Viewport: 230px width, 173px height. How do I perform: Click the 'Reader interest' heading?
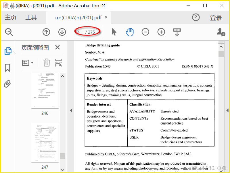click(99, 104)
